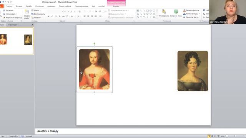Open the Animation (Анимация) ribbon tab

pyautogui.click(x=51, y=6)
